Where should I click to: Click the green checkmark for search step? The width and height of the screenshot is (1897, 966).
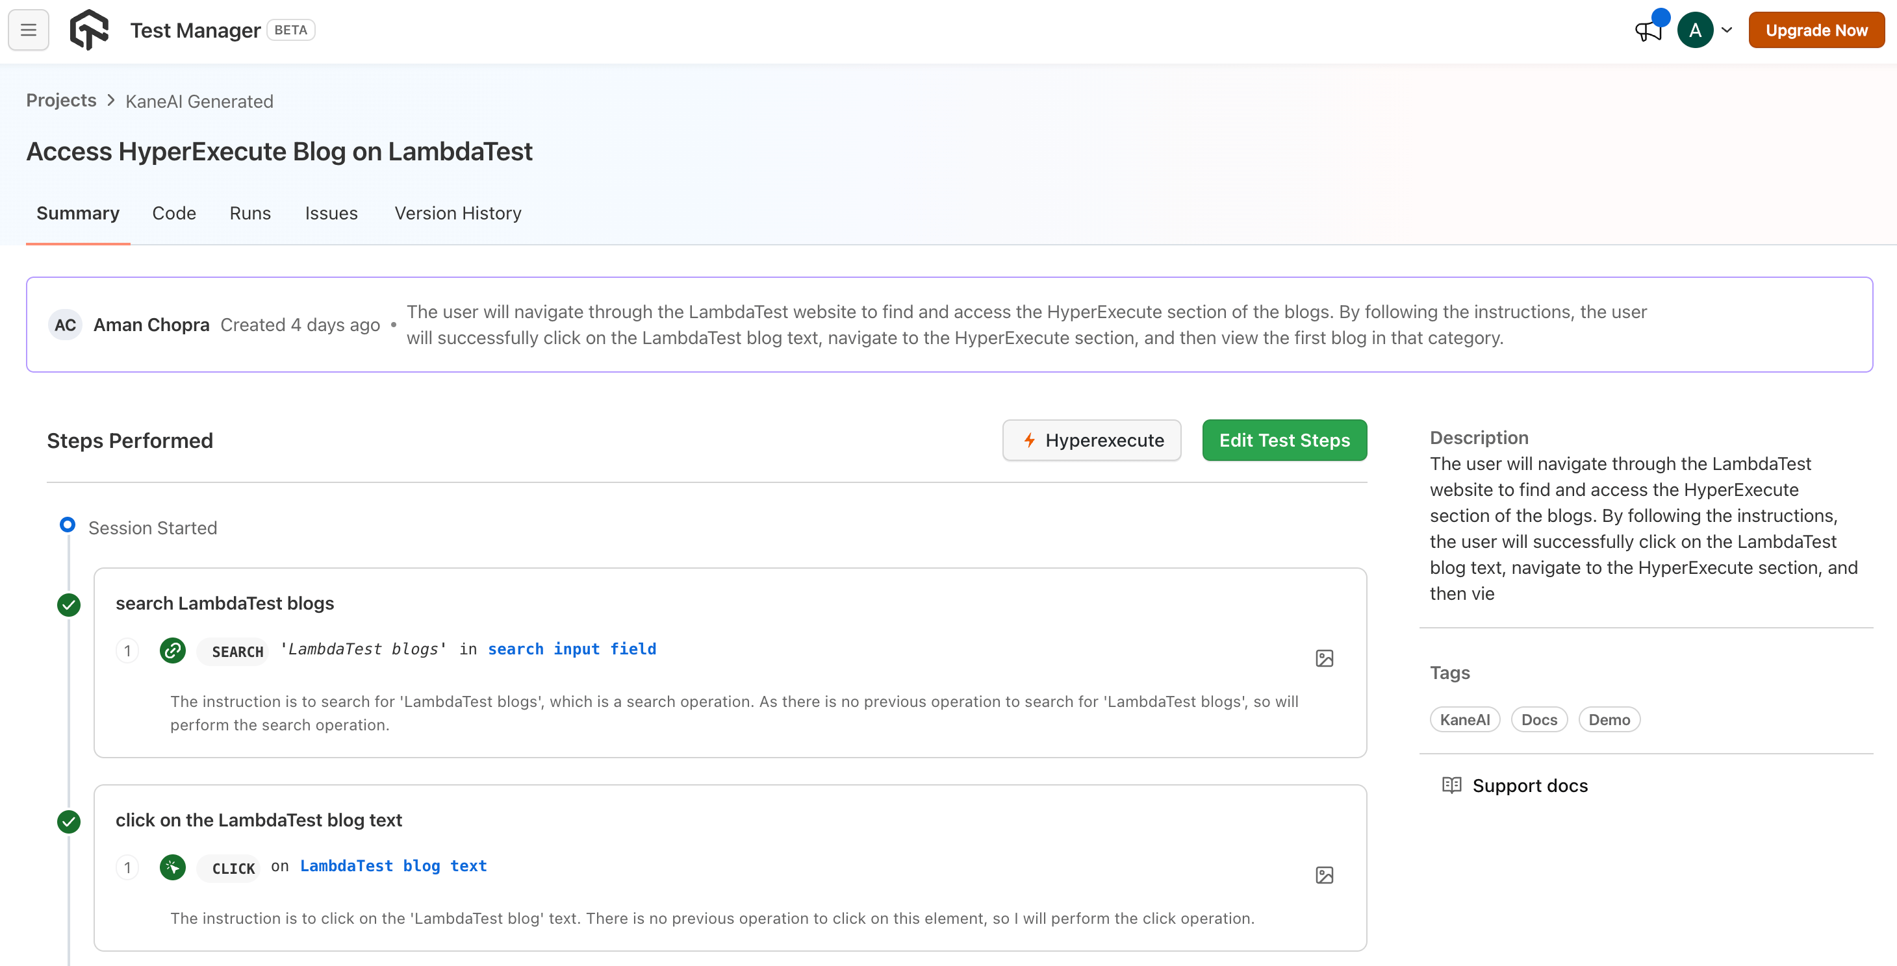[x=68, y=606]
